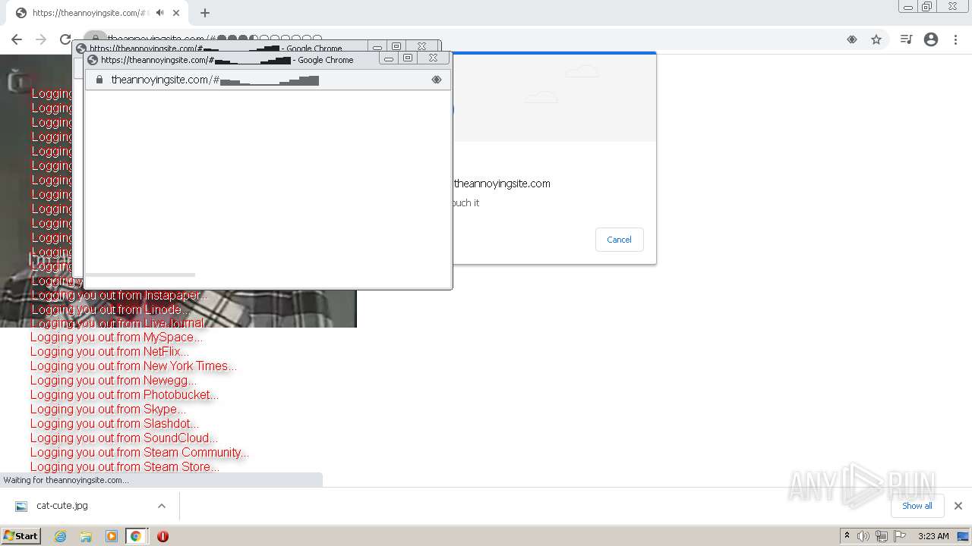Click 'Logging you out from Steam Store...'
Screen dimensions: 972x546
pyautogui.click(x=125, y=467)
